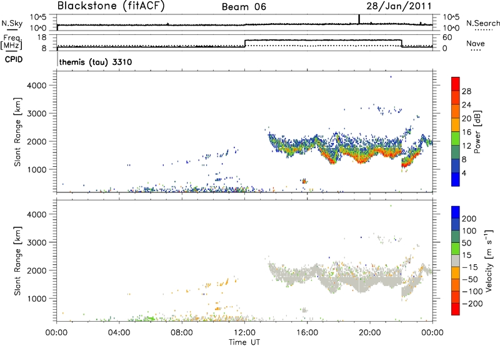Click the -15 tick on the velocity colorbar
Viewport: 500px width, 346px height.
point(470,267)
